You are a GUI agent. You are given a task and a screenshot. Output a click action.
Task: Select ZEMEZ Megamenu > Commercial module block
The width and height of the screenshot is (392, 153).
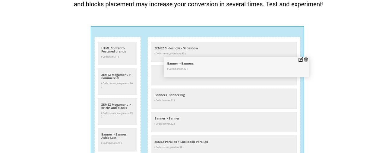(x=117, y=81)
